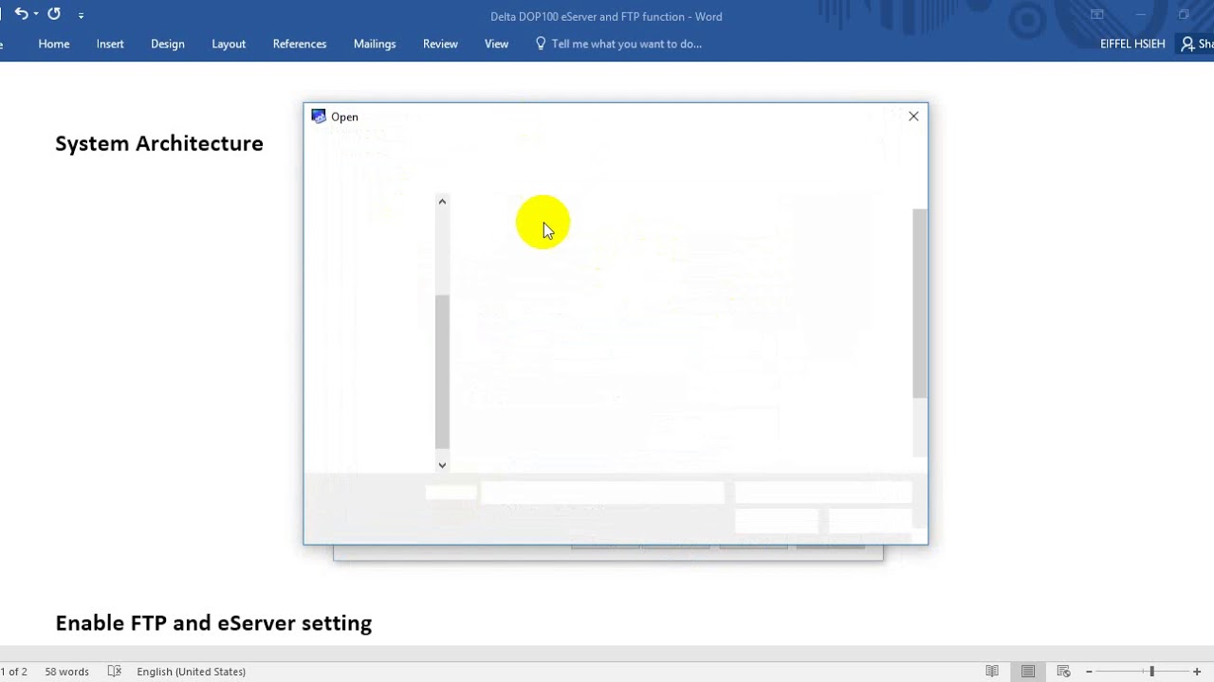The height and width of the screenshot is (682, 1214).
Task: Select the Layout ribbon tab
Action: (229, 44)
